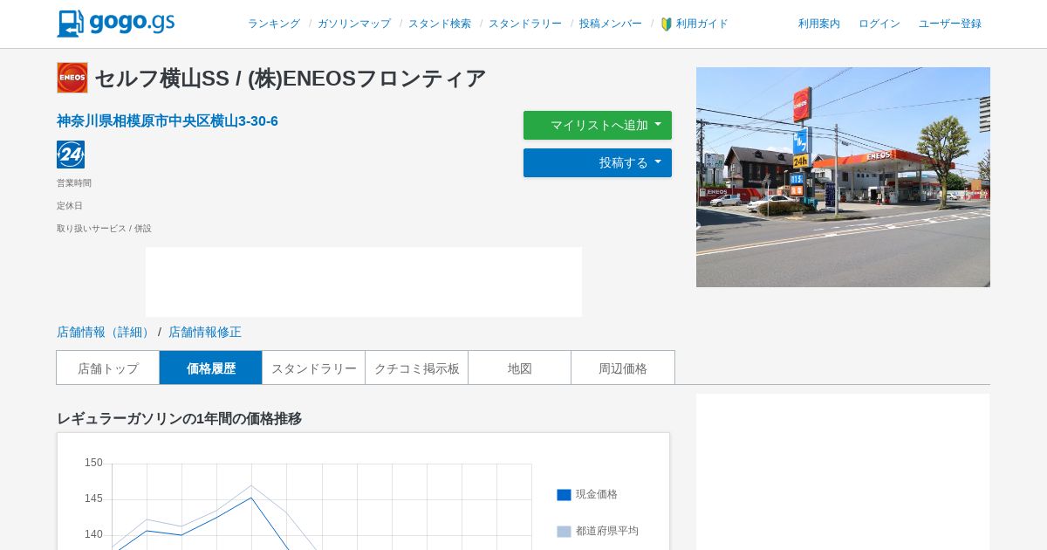The image size is (1047, 550).
Task: Open the ランキング nav link
Action: (x=274, y=24)
